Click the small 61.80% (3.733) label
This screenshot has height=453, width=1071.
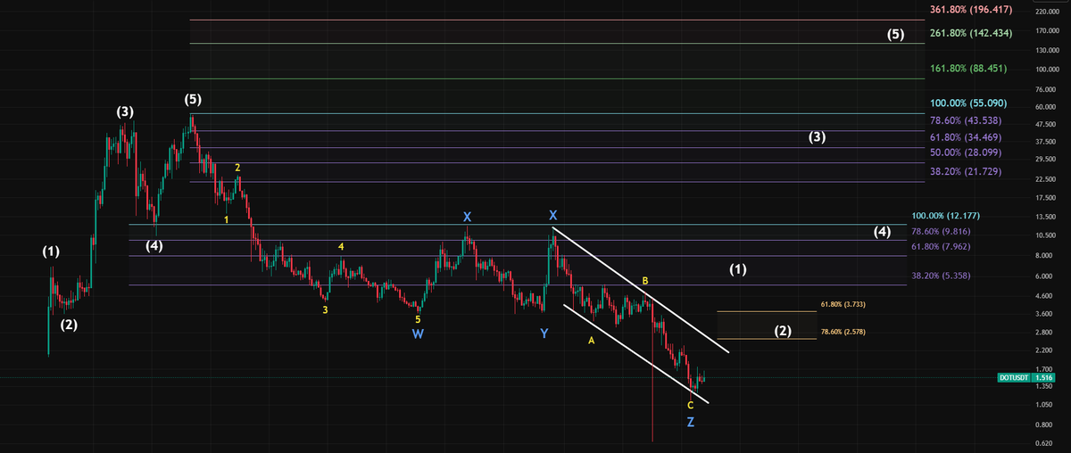coord(843,304)
